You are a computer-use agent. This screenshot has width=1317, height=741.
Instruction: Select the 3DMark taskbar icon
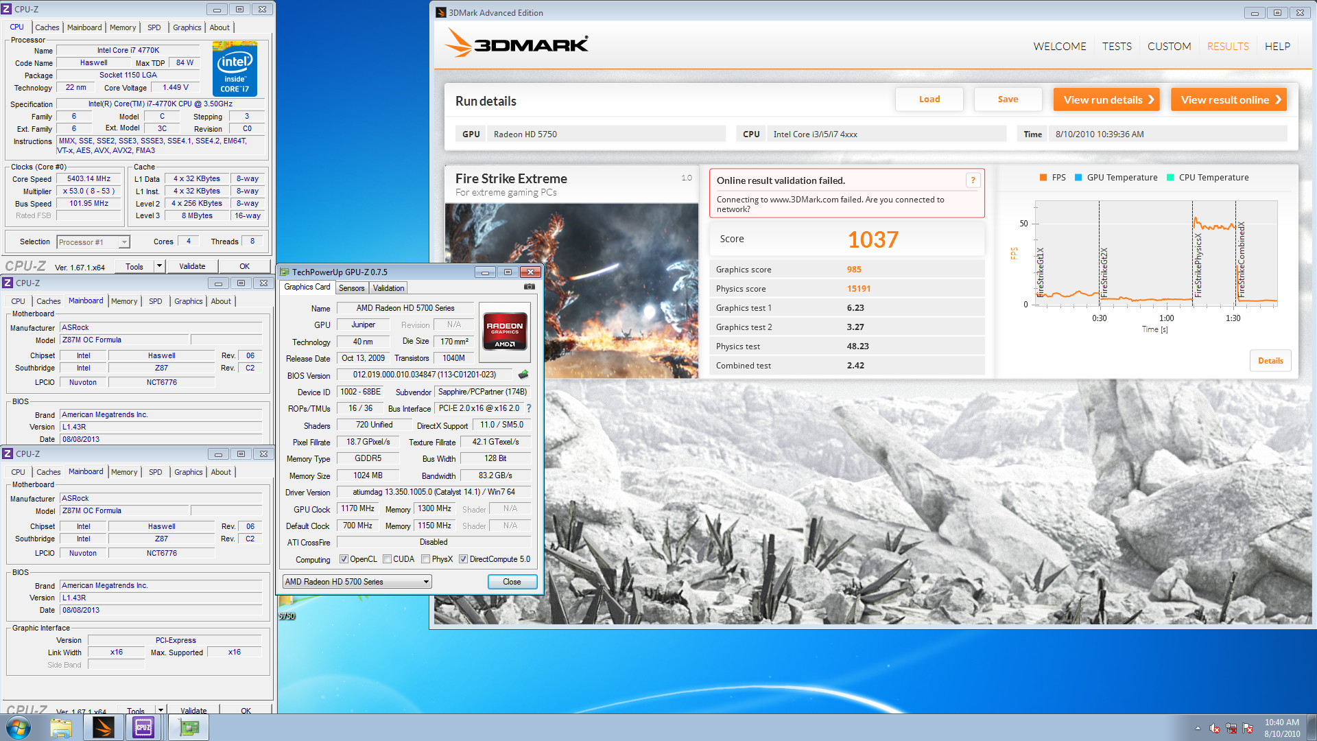point(104,727)
